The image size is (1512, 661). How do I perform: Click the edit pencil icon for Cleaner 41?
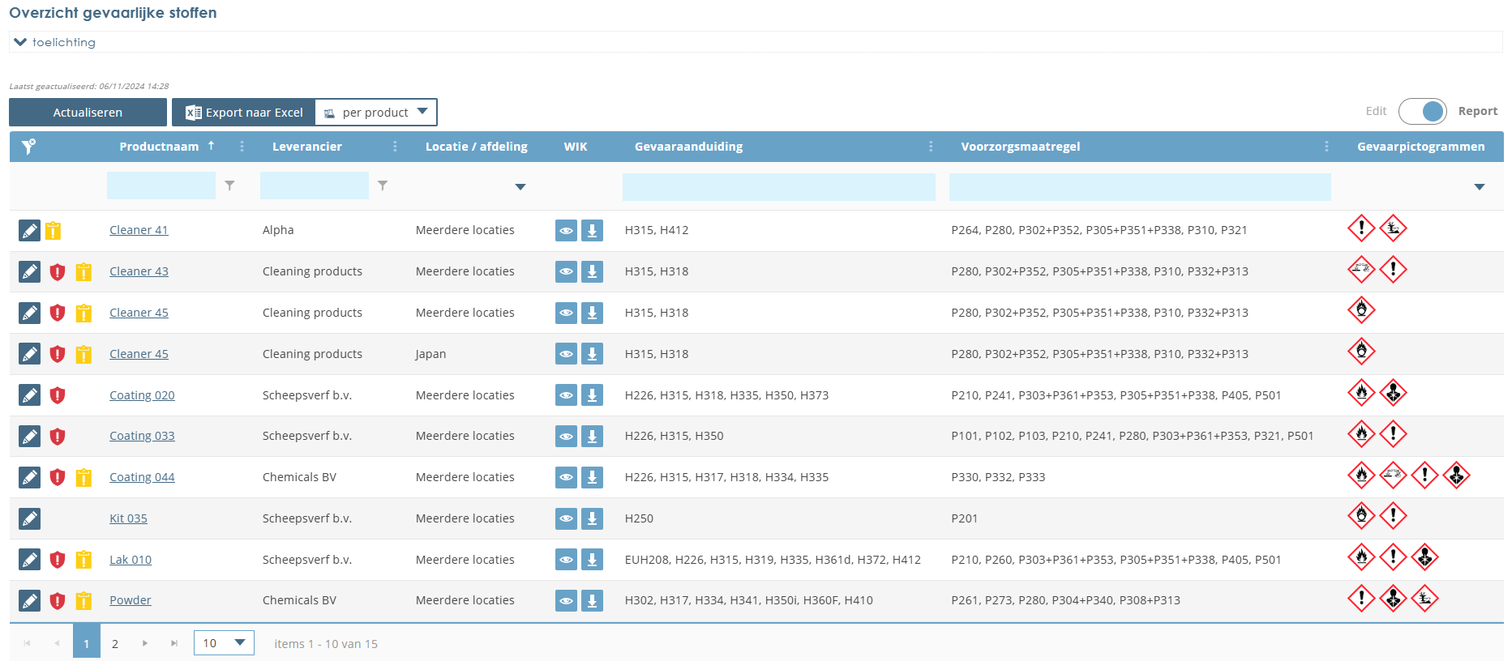[x=29, y=231]
